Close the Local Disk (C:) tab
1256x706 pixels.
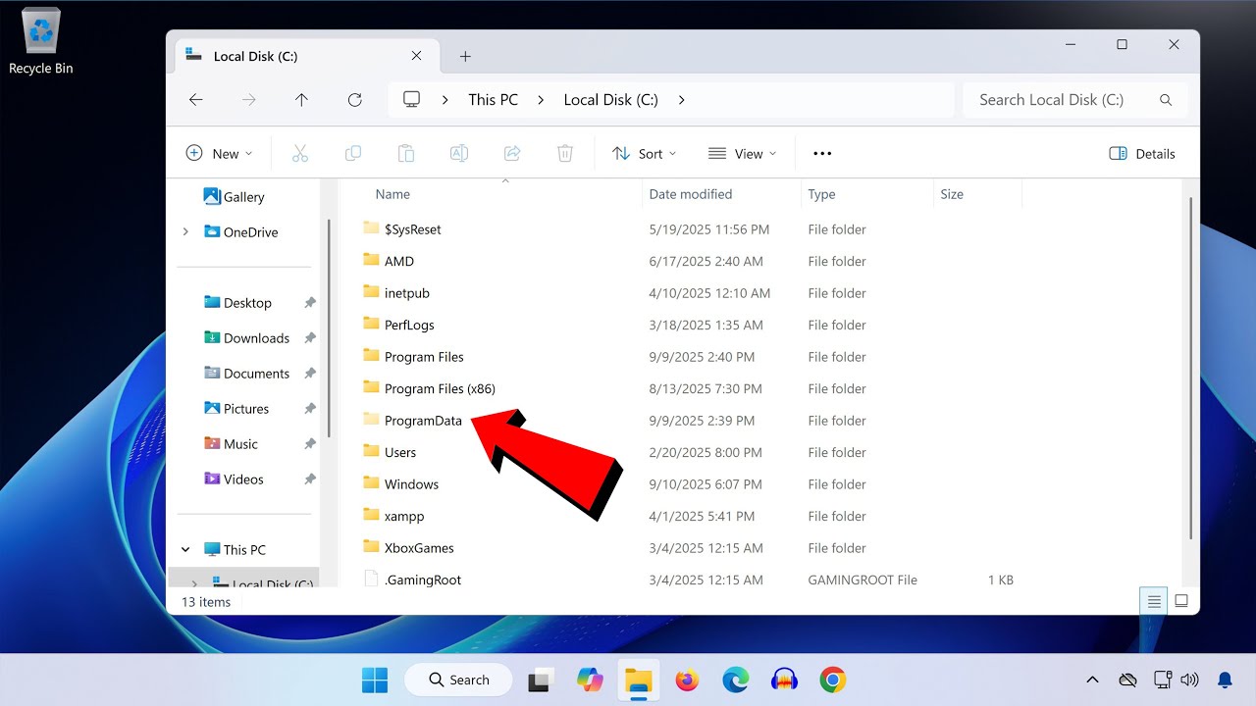click(416, 57)
